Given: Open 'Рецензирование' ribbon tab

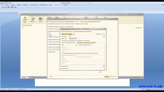Looking at the screenshot, I should click(x=43, y=5).
